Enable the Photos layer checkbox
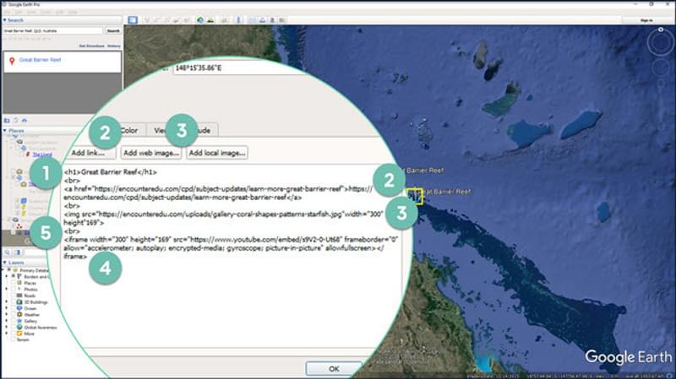 [x=14, y=290]
